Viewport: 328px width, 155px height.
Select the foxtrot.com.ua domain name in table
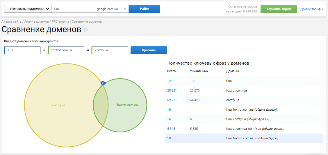237,90
